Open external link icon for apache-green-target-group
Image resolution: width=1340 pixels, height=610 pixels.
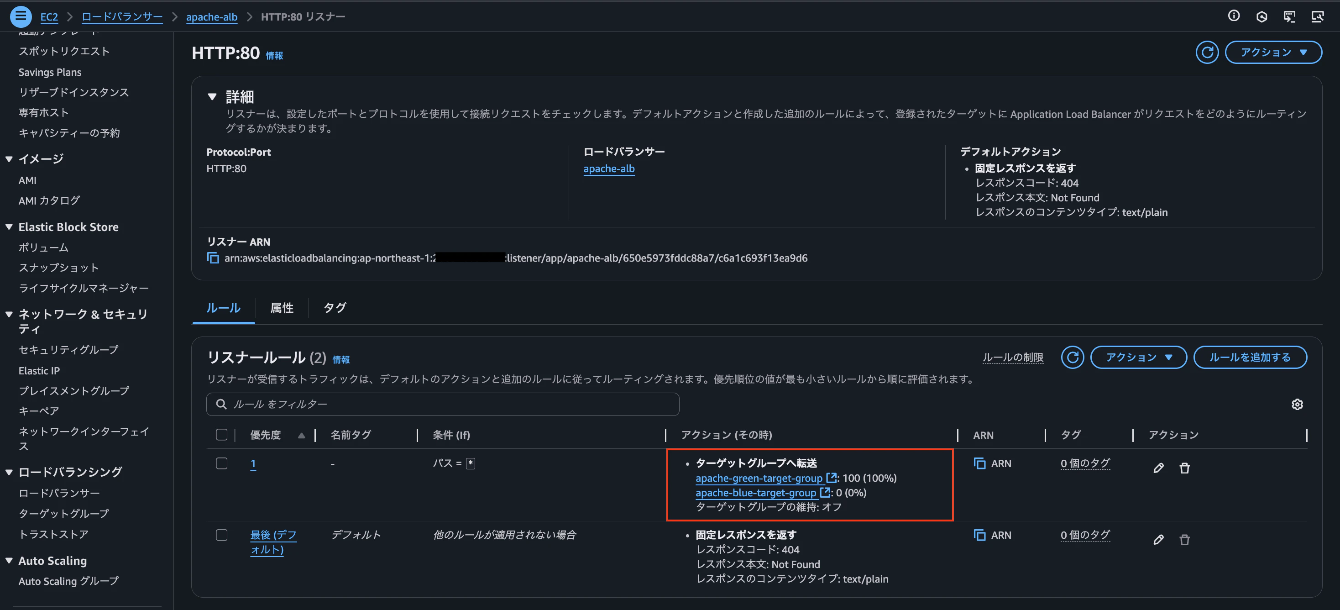point(831,478)
